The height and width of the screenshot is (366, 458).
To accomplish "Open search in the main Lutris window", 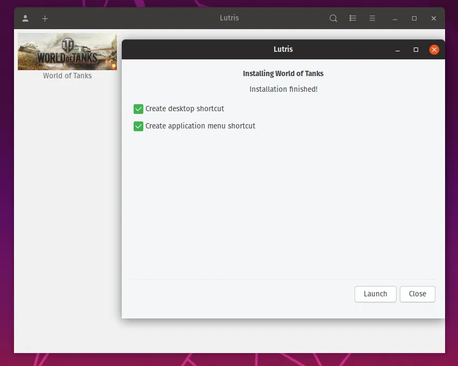I will point(334,18).
